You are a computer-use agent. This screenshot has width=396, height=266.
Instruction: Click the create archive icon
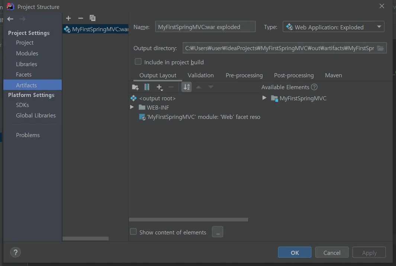pyautogui.click(x=147, y=87)
